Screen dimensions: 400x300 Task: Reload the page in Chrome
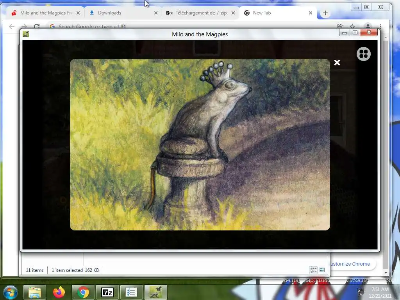pyautogui.click(x=37, y=26)
